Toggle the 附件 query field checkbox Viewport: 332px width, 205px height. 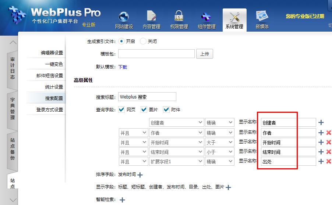(x=166, y=109)
